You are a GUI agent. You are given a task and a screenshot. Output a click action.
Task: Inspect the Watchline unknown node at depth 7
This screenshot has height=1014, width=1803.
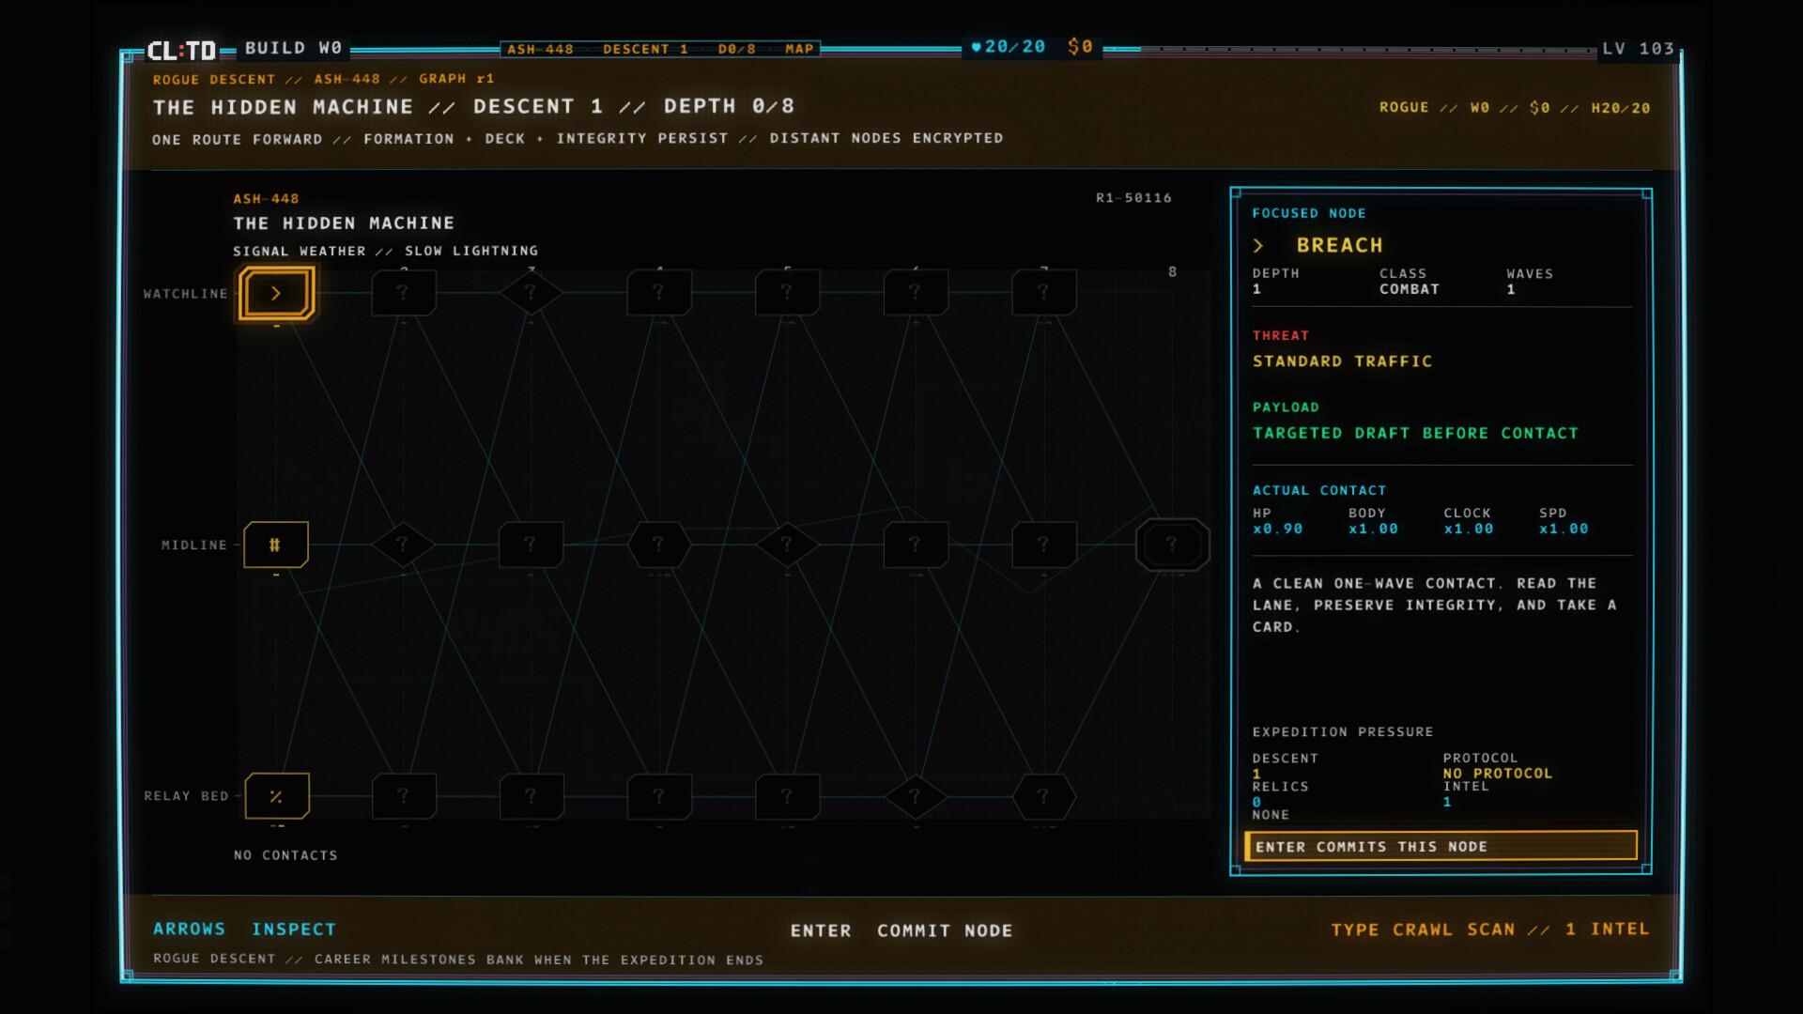1043,293
